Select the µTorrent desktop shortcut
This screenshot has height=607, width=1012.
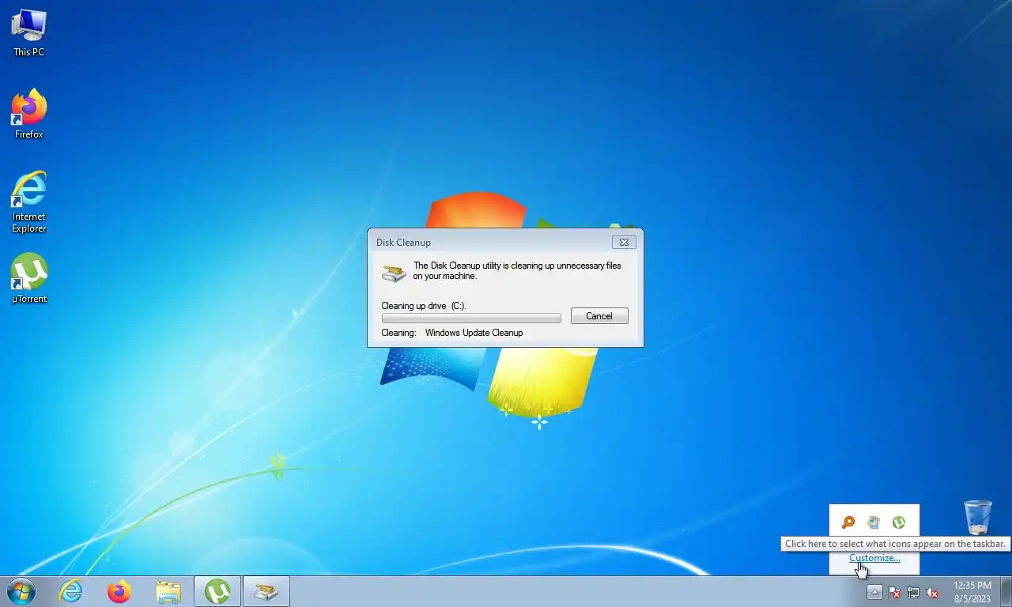[x=28, y=278]
